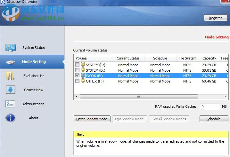Click the Mode Setting drive icon
The width and height of the screenshot is (230, 157).
[11, 62]
